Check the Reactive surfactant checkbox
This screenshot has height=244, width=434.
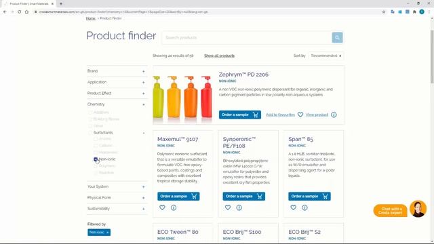(96, 173)
